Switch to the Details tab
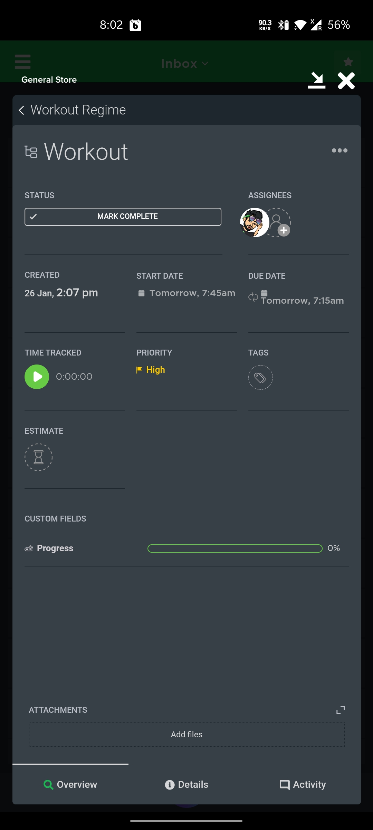This screenshot has height=830, width=373. [x=186, y=784]
